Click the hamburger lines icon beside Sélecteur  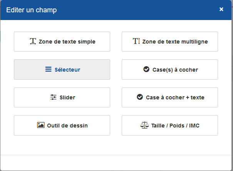point(48,69)
